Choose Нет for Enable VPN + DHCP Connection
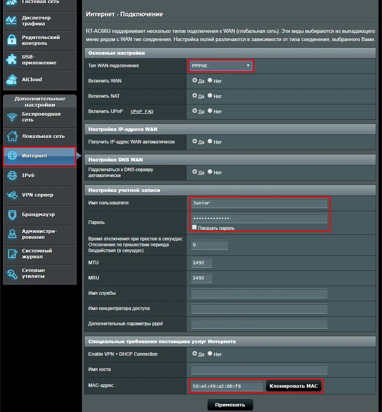382x412 pixels. pyautogui.click(x=210, y=354)
